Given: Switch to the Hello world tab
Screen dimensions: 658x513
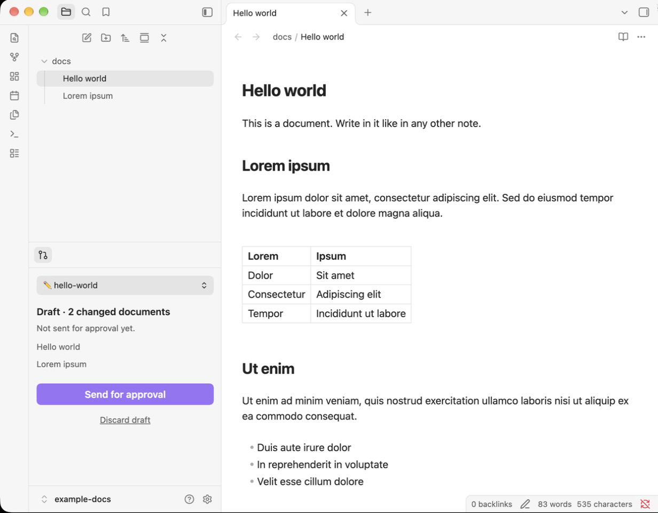Looking at the screenshot, I should pyautogui.click(x=290, y=13).
